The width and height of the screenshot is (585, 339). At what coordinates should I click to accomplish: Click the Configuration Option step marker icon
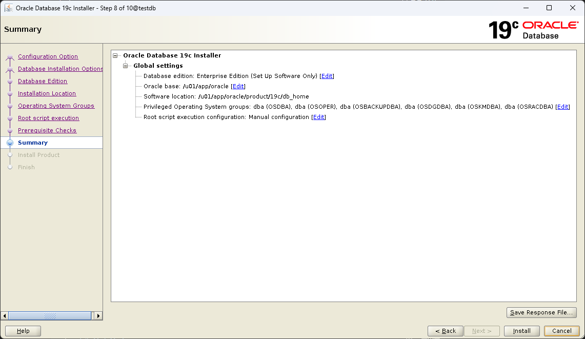coord(10,57)
